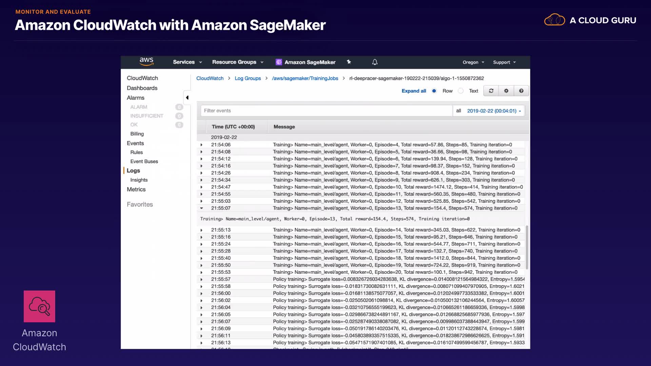Screen dimensions: 651x366
Task: Click the Expand all link
Action: click(x=414, y=91)
